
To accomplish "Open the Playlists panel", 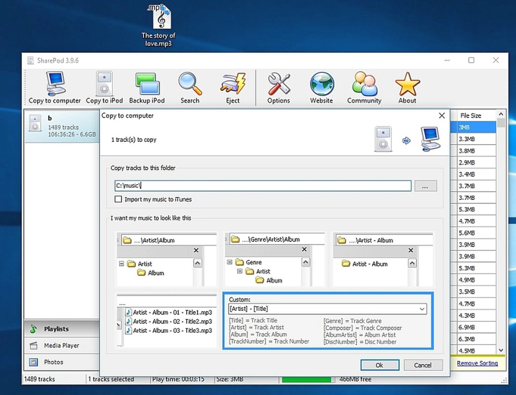I will click(x=62, y=329).
